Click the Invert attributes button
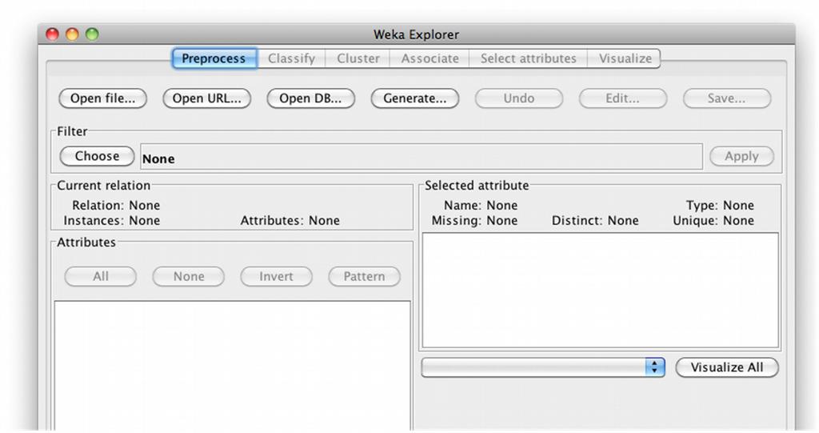The image size is (819, 433). [x=276, y=276]
